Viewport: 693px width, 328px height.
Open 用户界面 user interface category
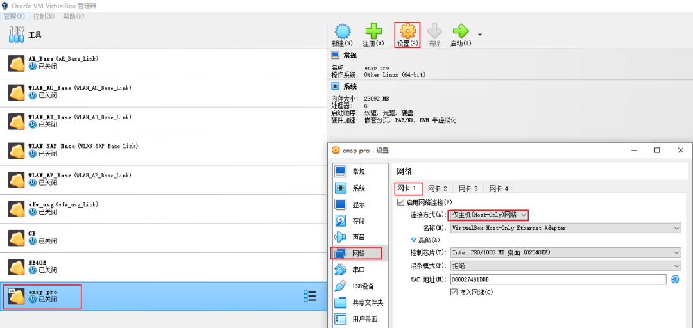359,319
